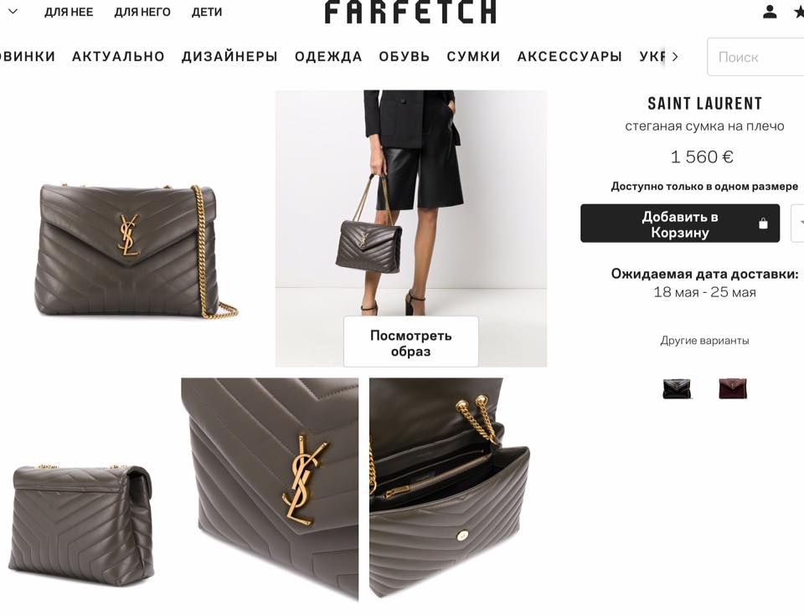Image resolution: width=804 pixels, height=616 pixels.
Task: Open the Для нее section
Action: [x=69, y=12]
